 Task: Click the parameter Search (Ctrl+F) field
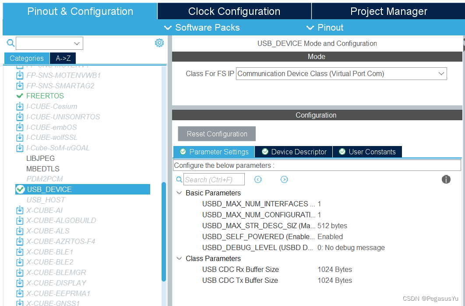click(x=208, y=180)
